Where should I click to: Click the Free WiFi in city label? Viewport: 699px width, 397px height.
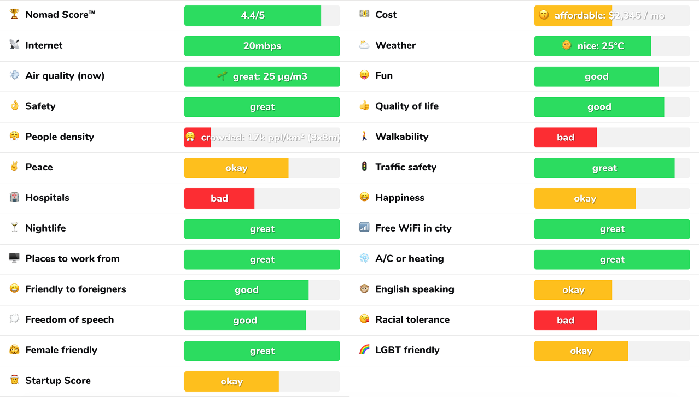413,228
